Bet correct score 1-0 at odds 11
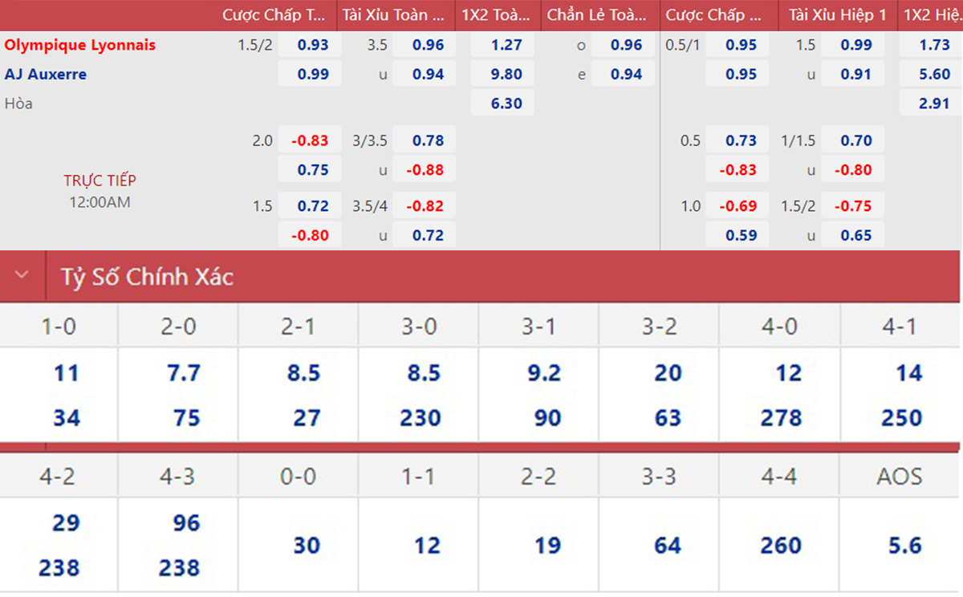This screenshot has height=597, width=963. point(66,373)
